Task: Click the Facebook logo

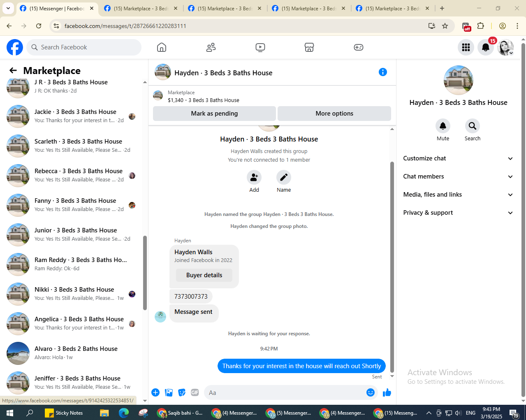Action: [x=15, y=47]
